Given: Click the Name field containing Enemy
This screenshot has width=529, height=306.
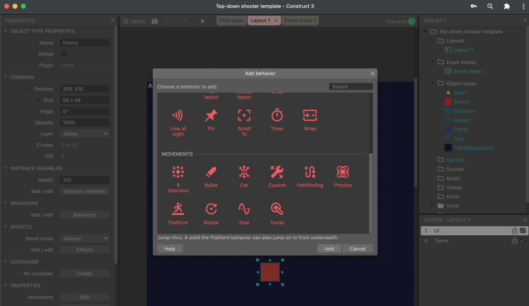Looking at the screenshot, I should tap(85, 43).
